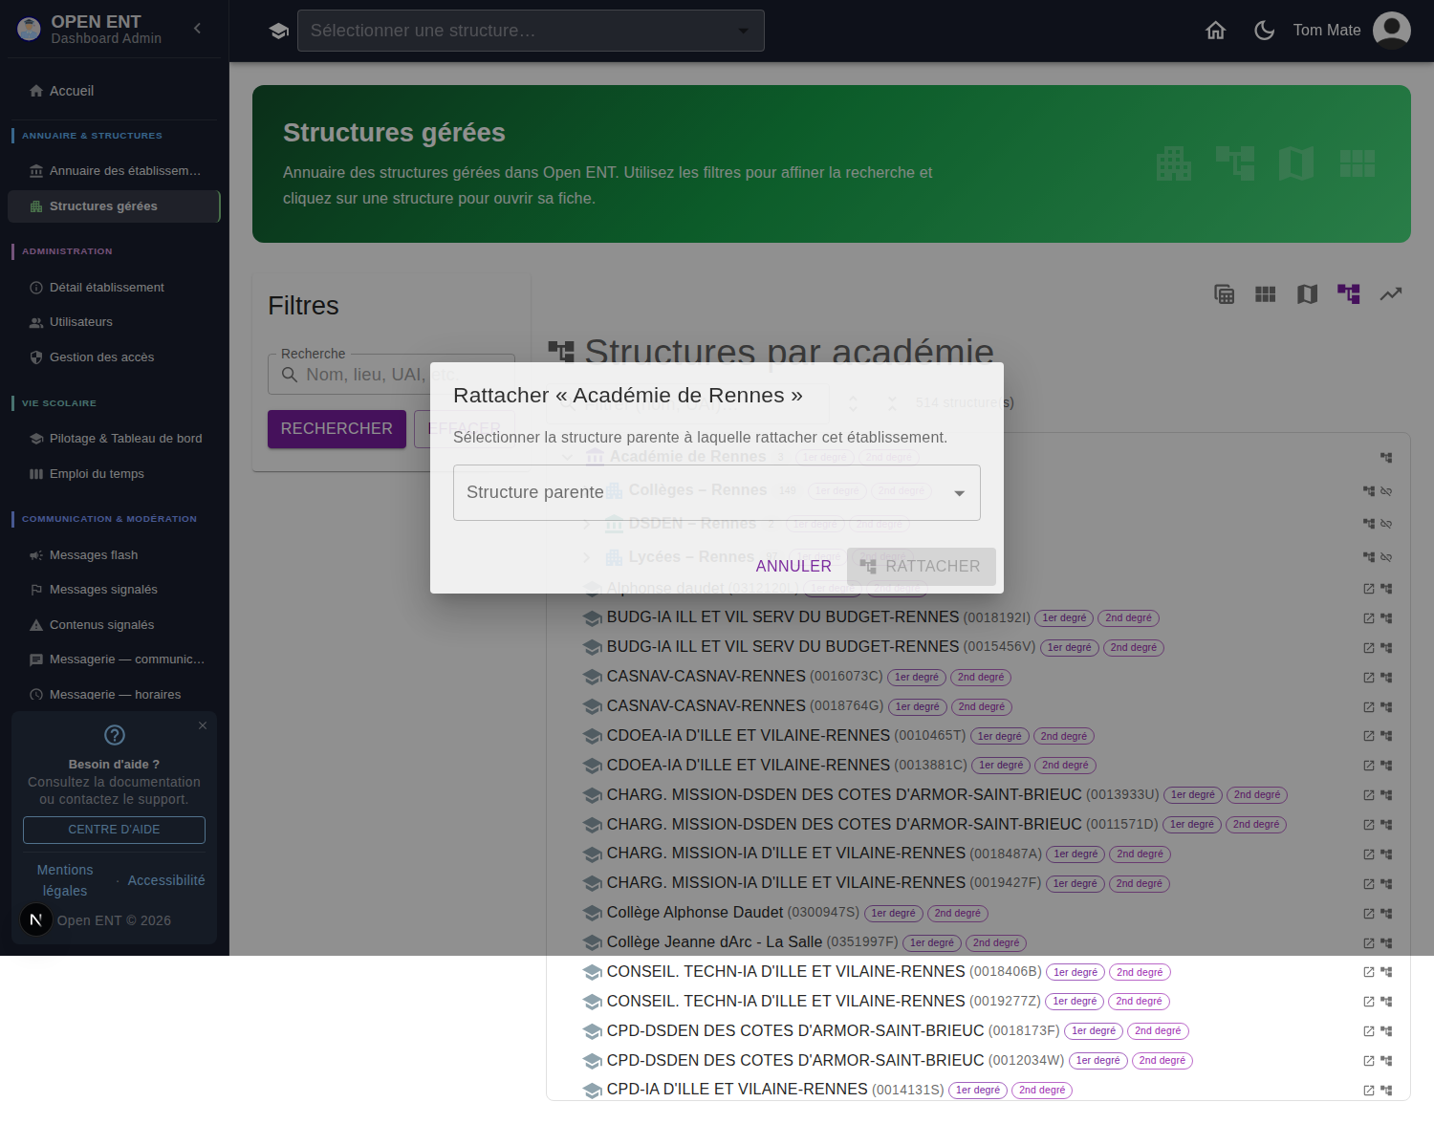Click the '2nd degré' chip on CPD-IA 0014131S
Image resolution: width=1434 pixels, height=1124 pixels.
(1042, 1091)
